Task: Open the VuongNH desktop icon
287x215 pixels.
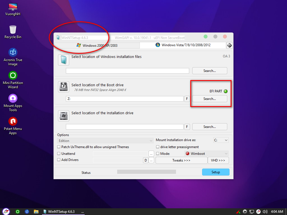Action: 13,9
